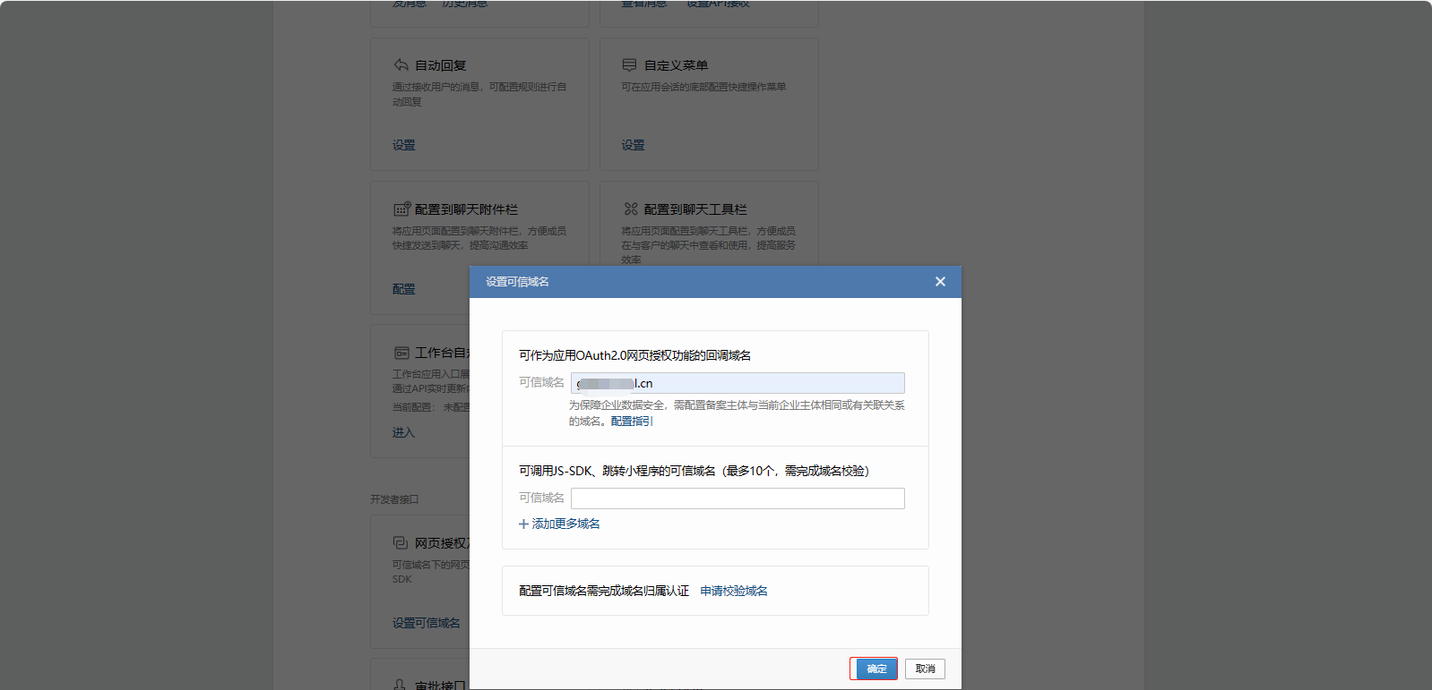Click the empty JS-SDK 可信域名 input field
This screenshot has width=1432, height=690.
point(737,498)
